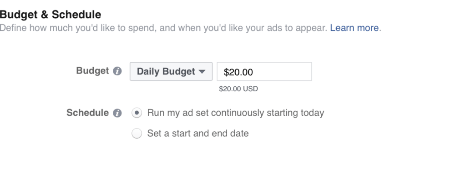Open the Daily Budget dropdown
Screen dimensions: 466x169
click(x=171, y=71)
